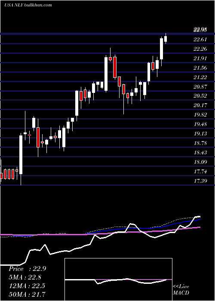Select the 20.52 price axis label
Image resolution: width=215 pixels, height=301 pixels.
point(200,96)
